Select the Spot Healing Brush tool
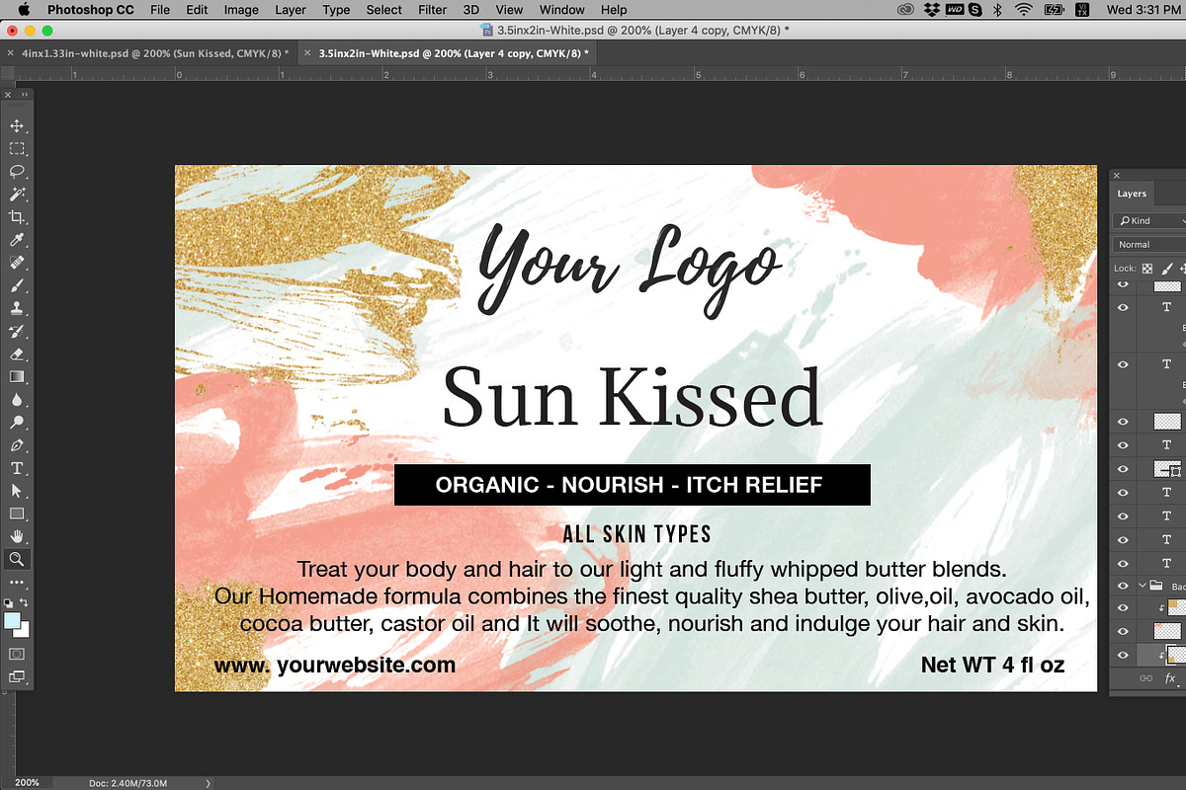The height and width of the screenshot is (790, 1186). pos(17,263)
